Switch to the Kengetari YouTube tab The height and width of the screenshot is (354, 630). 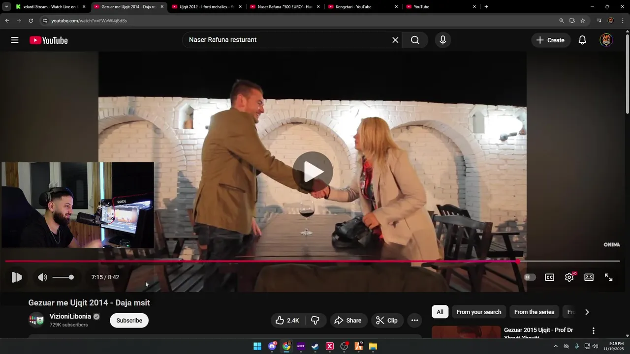[363, 7]
